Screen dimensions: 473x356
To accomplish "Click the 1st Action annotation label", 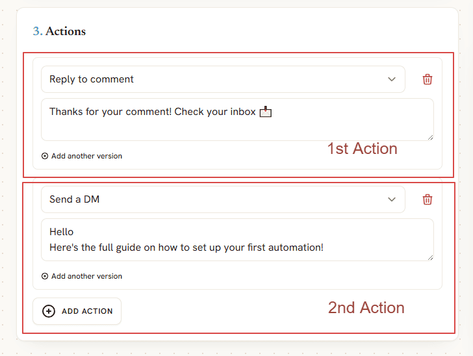I will coord(363,148).
